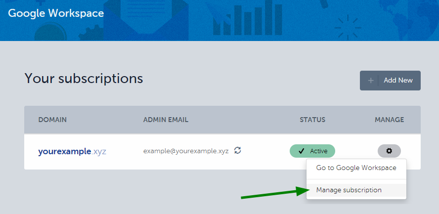Click the DOMAIN column header
Viewport: 439px width, 214px height.
[x=52, y=120]
